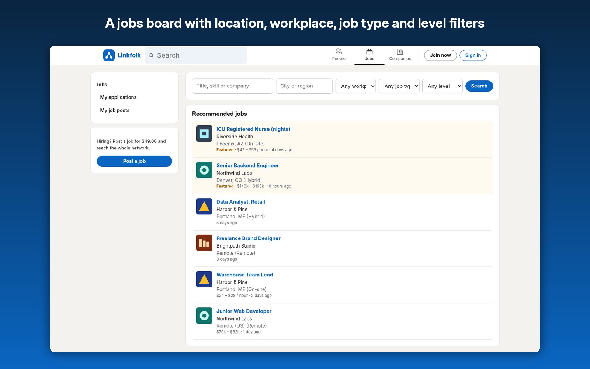Open the Warehouse Team Lead listing

(245, 275)
